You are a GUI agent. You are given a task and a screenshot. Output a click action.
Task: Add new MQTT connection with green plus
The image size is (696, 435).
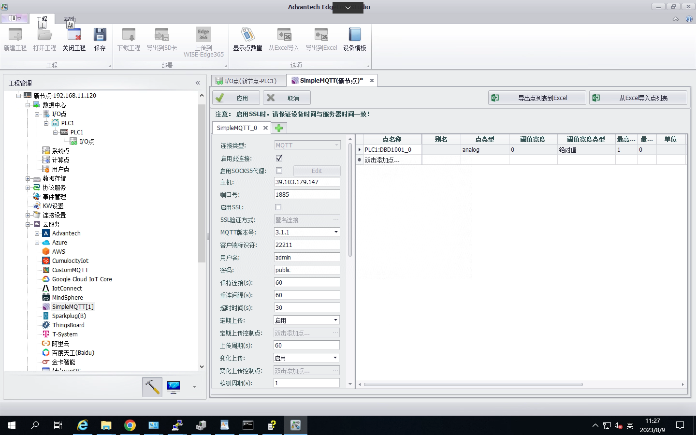coord(279,128)
